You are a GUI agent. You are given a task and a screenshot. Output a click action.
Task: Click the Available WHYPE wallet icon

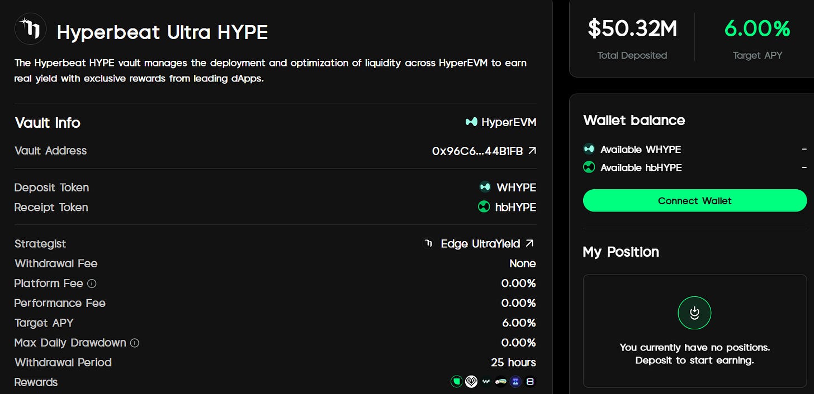(589, 149)
